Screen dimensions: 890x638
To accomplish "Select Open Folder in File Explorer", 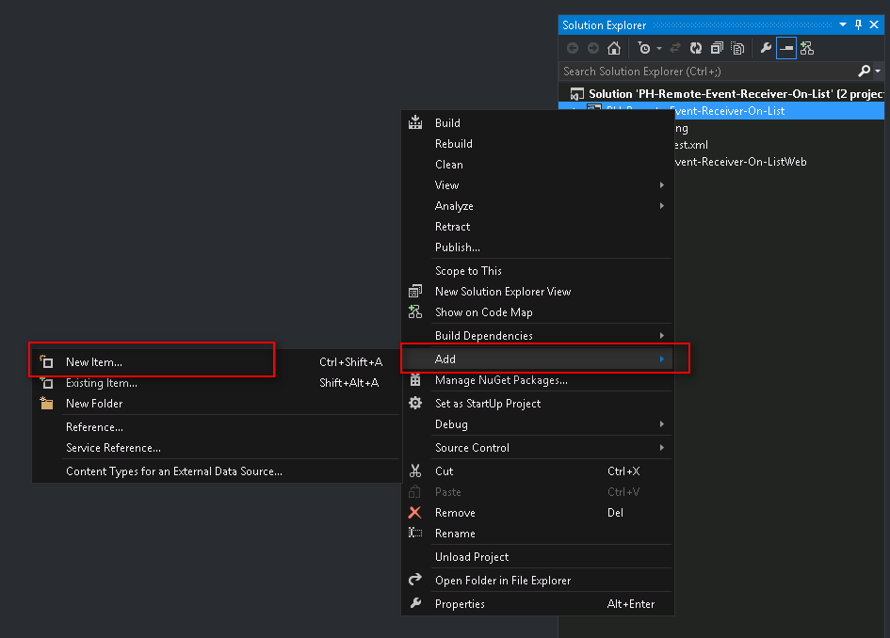I will pyautogui.click(x=503, y=581).
